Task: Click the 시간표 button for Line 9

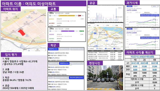Action: click(x=82, y=19)
